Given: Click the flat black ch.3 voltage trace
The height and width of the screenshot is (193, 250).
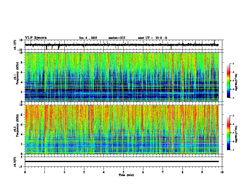Looking at the screenshot, I should [x=122, y=161].
